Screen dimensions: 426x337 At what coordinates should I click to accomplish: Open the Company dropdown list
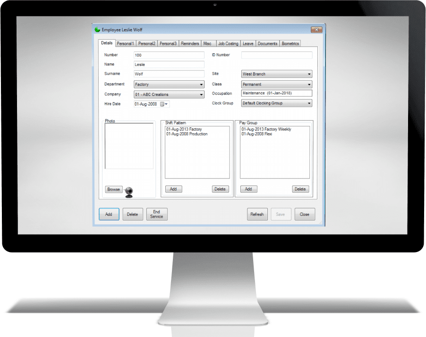pos(201,95)
